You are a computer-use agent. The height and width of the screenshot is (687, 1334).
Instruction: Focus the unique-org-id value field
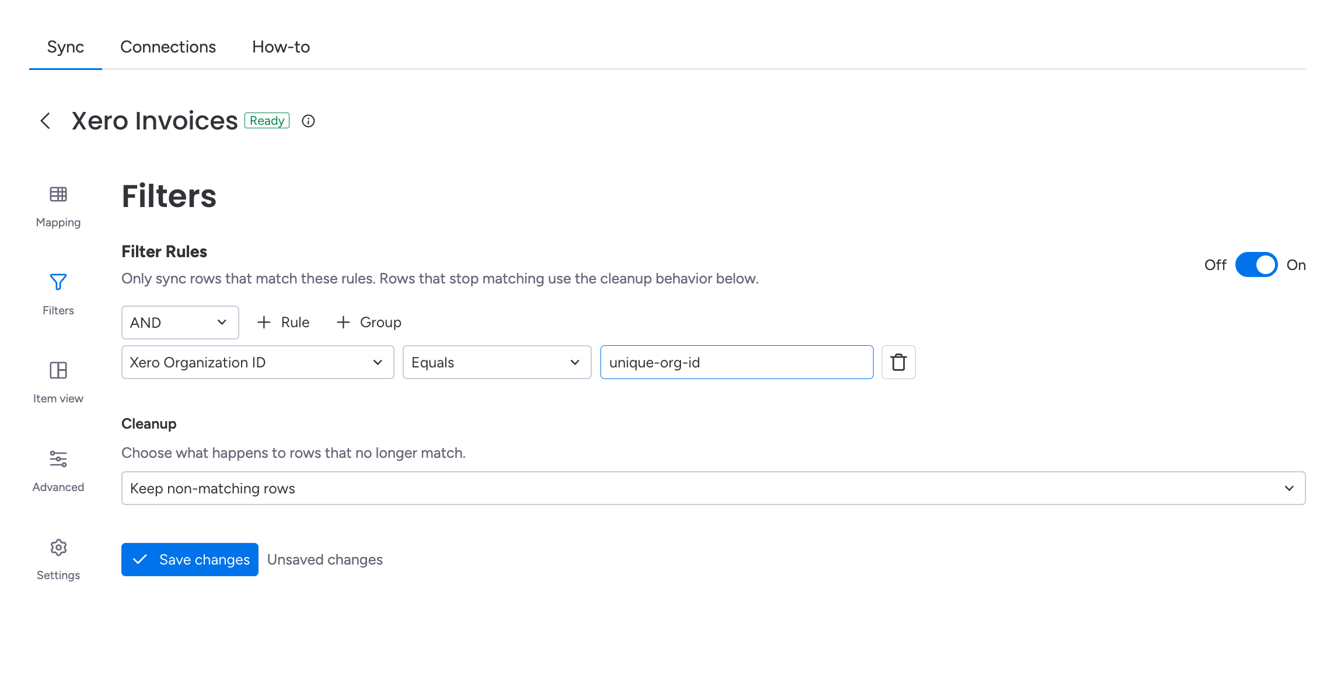pos(737,362)
